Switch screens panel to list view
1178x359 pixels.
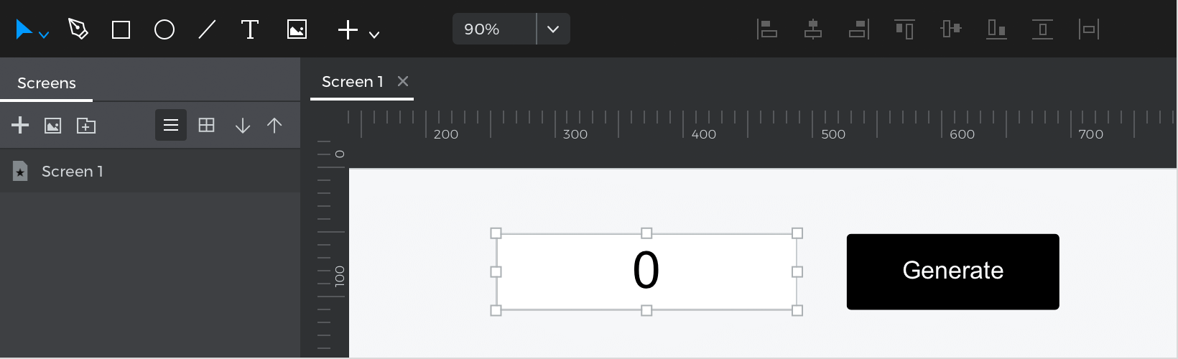pyautogui.click(x=171, y=126)
